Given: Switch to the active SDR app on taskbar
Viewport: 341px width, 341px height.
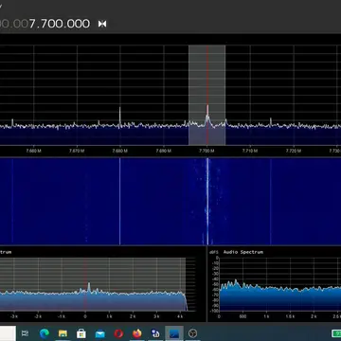Looking at the screenshot, I should [174, 333].
